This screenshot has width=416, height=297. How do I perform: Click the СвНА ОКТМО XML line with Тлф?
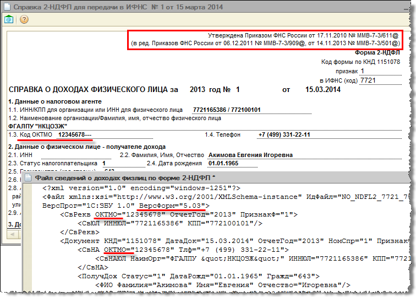click(x=183, y=250)
